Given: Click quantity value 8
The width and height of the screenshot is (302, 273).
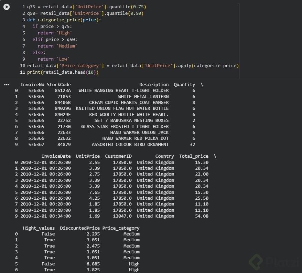Looking at the screenshot, I should (x=194, y=102).
